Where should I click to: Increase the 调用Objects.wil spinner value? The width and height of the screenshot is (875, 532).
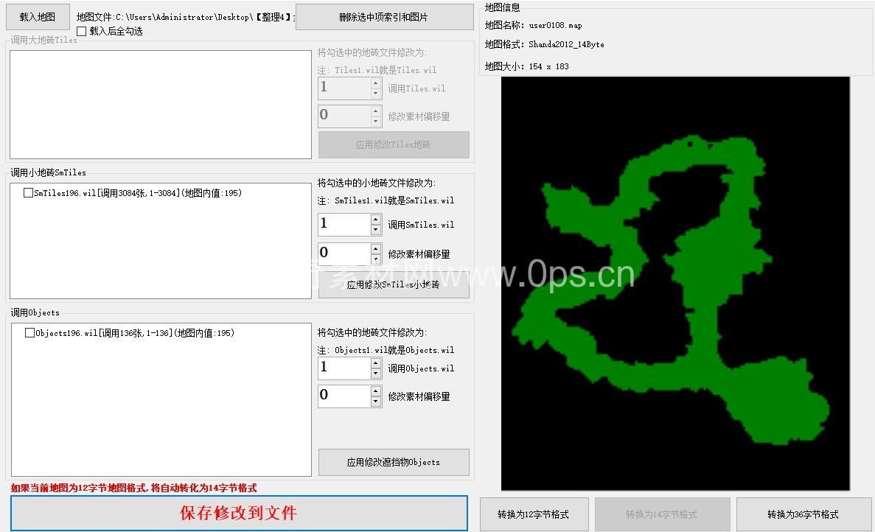point(376,363)
